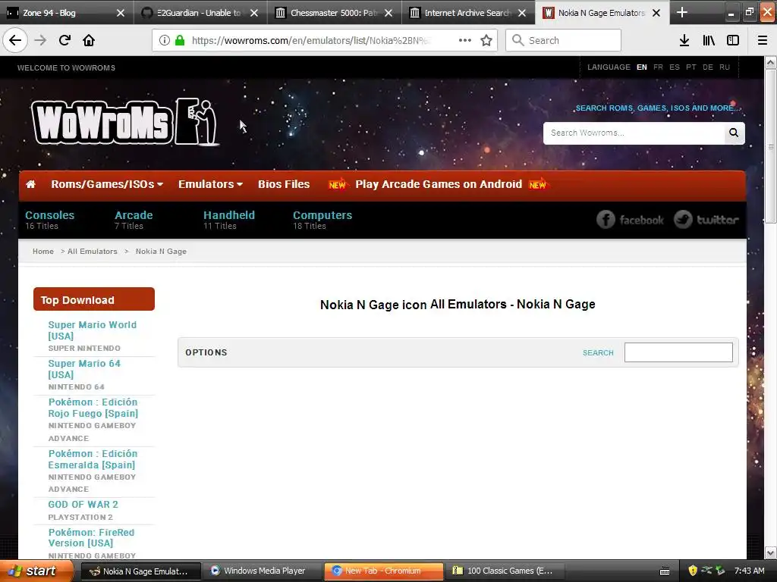Screen dimensions: 777x582
Task: Expand the Roms/Games/ISOs dropdown menu
Action: 106,184
